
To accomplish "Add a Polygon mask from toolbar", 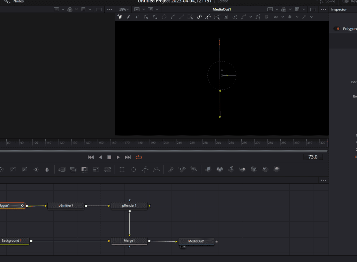I will (x=145, y=169).
